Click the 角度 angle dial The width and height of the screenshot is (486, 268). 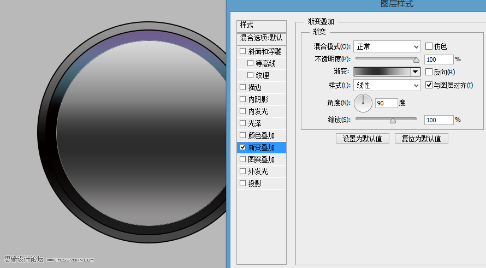pyautogui.click(x=363, y=103)
